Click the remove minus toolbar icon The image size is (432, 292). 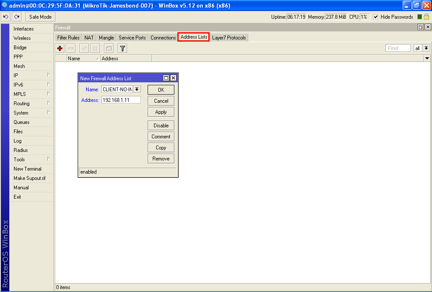coord(71,48)
